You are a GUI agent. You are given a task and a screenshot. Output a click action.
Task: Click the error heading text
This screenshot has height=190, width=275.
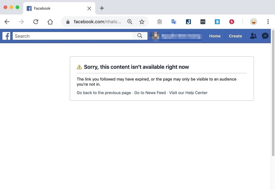click(x=136, y=67)
